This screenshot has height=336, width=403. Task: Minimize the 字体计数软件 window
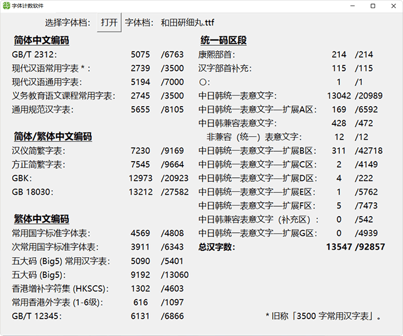pos(353,6)
